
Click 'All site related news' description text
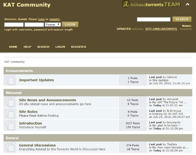tap(55, 104)
